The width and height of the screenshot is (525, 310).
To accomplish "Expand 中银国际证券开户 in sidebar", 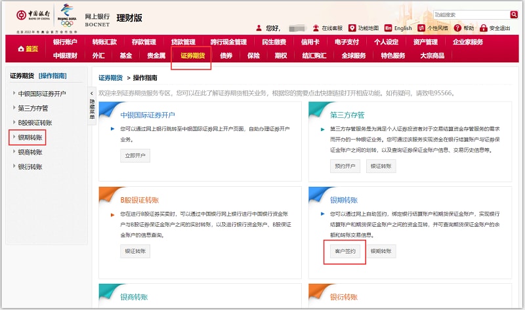I will click(x=42, y=94).
